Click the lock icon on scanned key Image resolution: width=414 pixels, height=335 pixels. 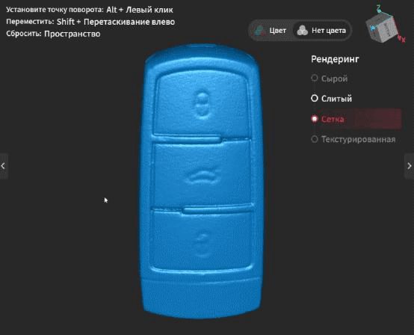[x=202, y=103]
